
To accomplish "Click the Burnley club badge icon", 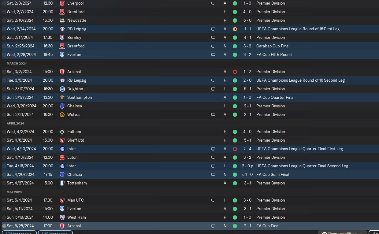I will 62,38.
